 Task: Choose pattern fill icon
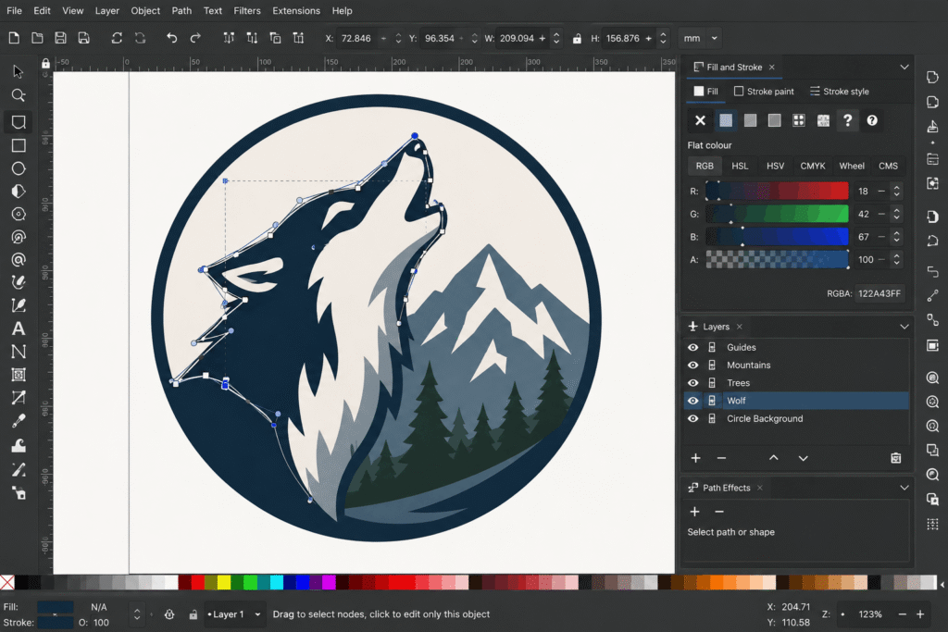pyautogui.click(x=799, y=120)
